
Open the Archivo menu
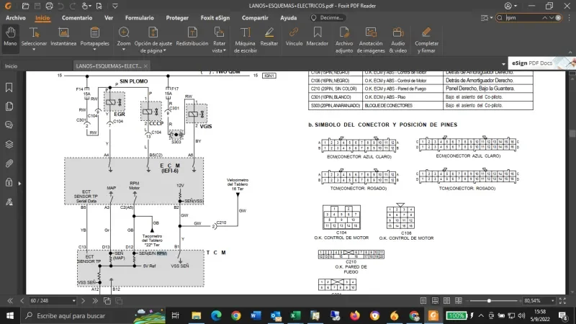point(16,17)
